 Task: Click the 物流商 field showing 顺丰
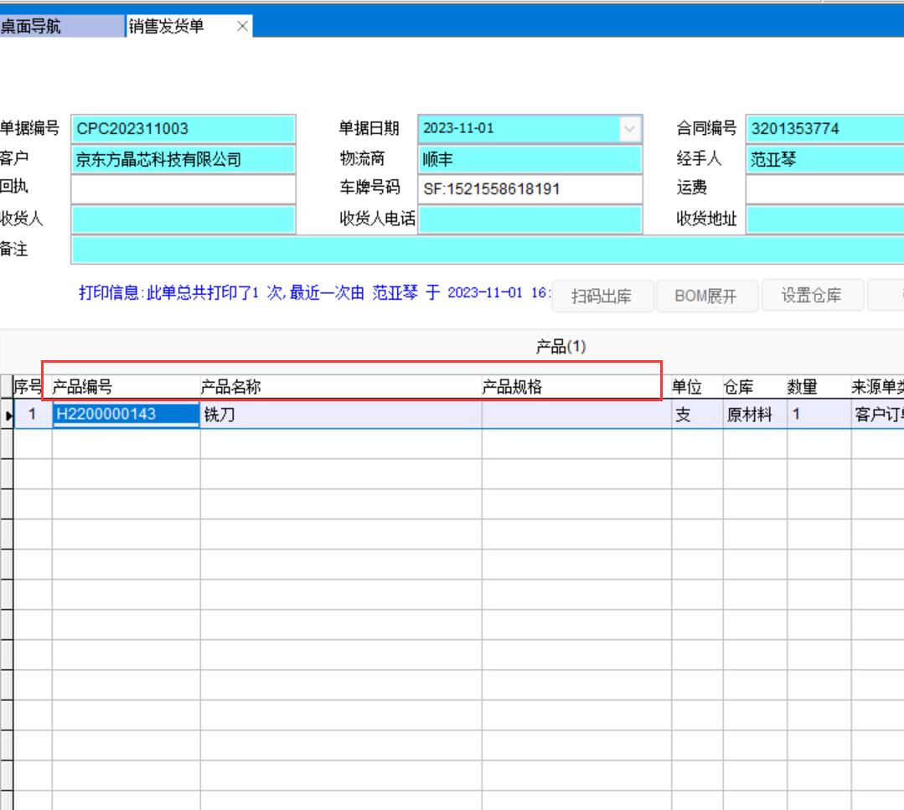(529, 159)
